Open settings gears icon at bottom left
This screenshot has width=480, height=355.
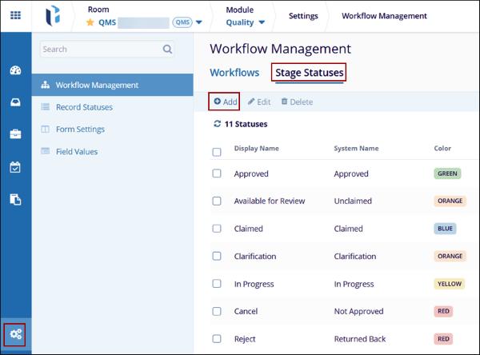click(x=15, y=334)
